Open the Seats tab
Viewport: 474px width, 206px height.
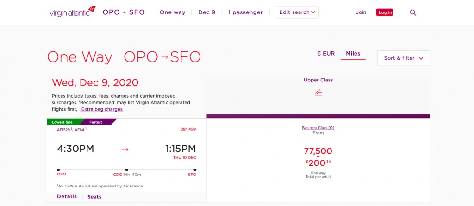(94, 197)
